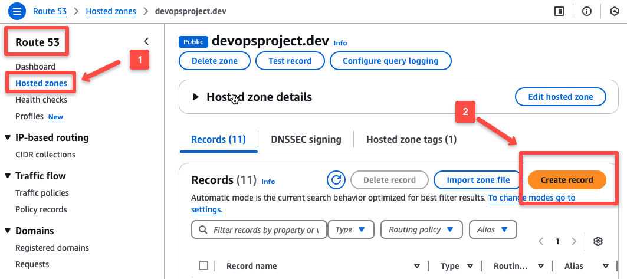Open Info link beside Records heading
Image resolution: width=627 pixels, height=279 pixels.
268,182
